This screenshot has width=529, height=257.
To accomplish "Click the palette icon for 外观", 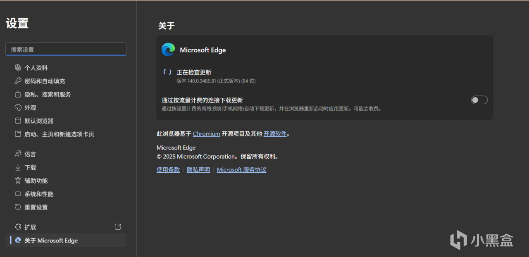I will (18, 107).
